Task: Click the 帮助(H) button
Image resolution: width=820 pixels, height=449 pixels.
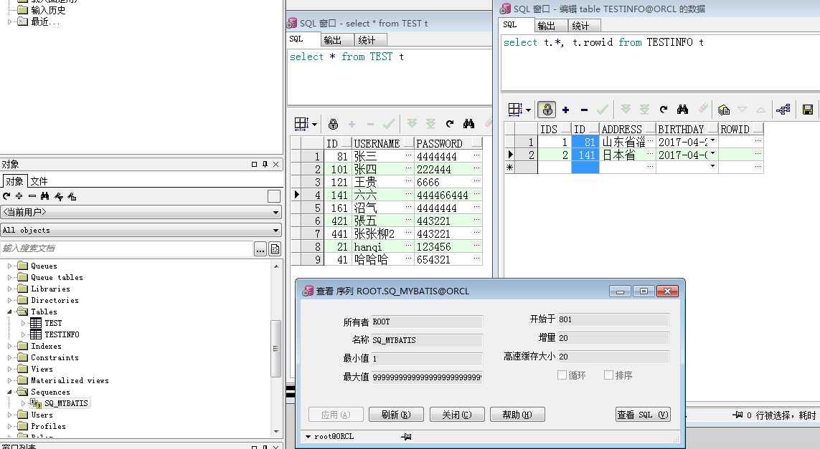Action: click(517, 415)
